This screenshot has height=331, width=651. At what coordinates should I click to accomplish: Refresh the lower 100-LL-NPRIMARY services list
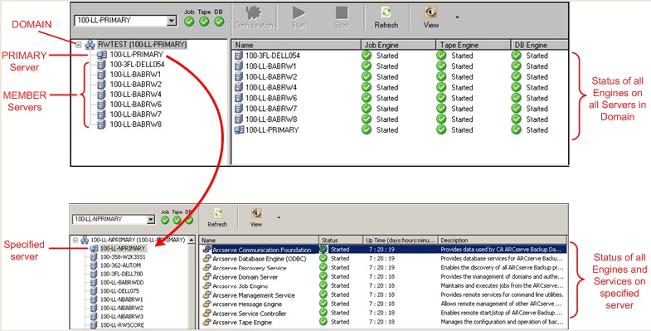tap(217, 218)
